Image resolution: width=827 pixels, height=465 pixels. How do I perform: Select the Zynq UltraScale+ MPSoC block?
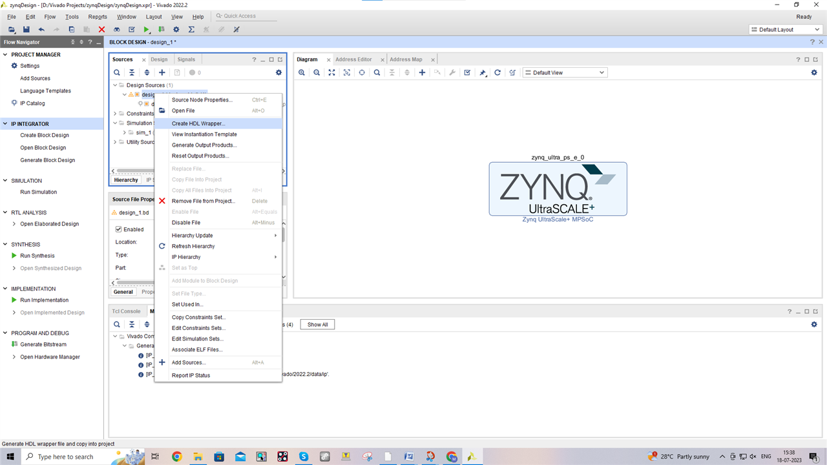558,189
